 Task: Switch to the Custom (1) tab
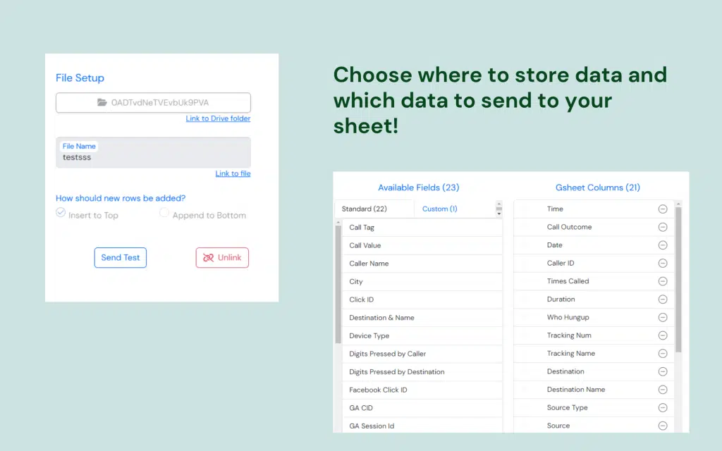440,209
